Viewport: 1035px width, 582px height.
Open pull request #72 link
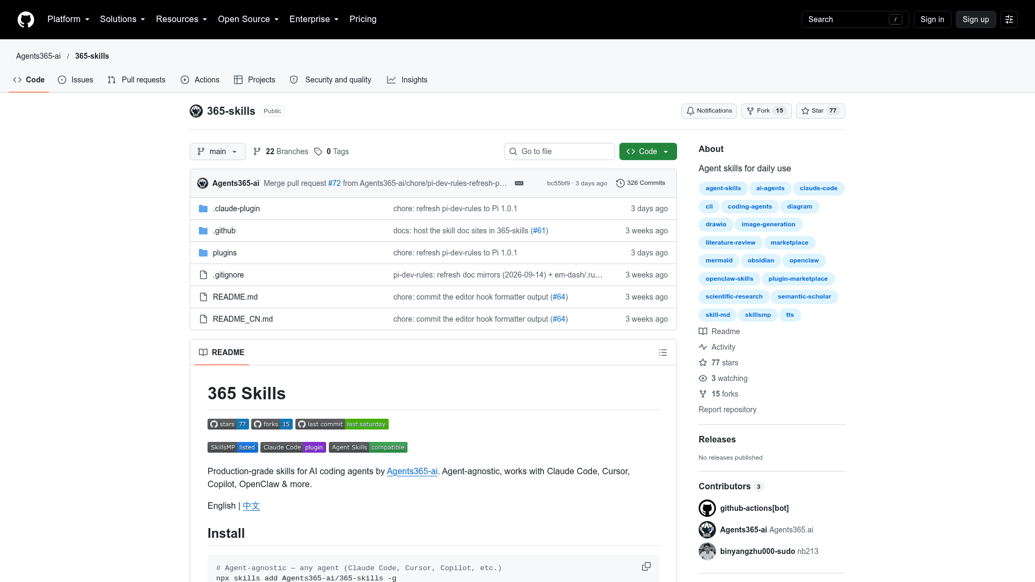[x=334, y=183]
